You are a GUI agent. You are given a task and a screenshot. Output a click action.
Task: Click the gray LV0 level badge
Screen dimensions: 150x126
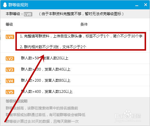[x=28, y=14]
